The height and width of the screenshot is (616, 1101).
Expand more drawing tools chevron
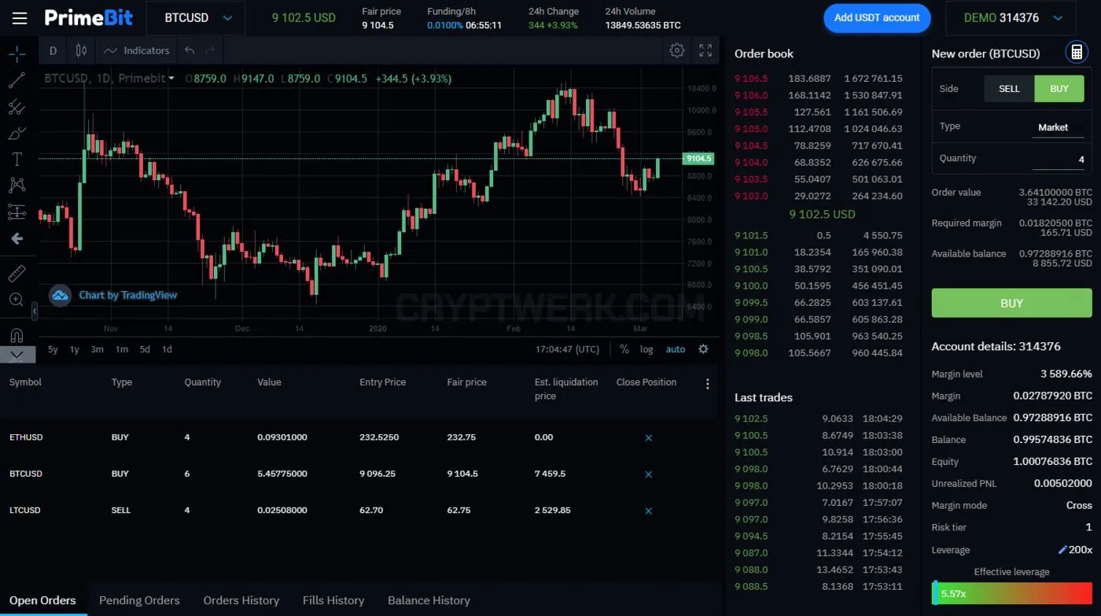click(17, 356)
